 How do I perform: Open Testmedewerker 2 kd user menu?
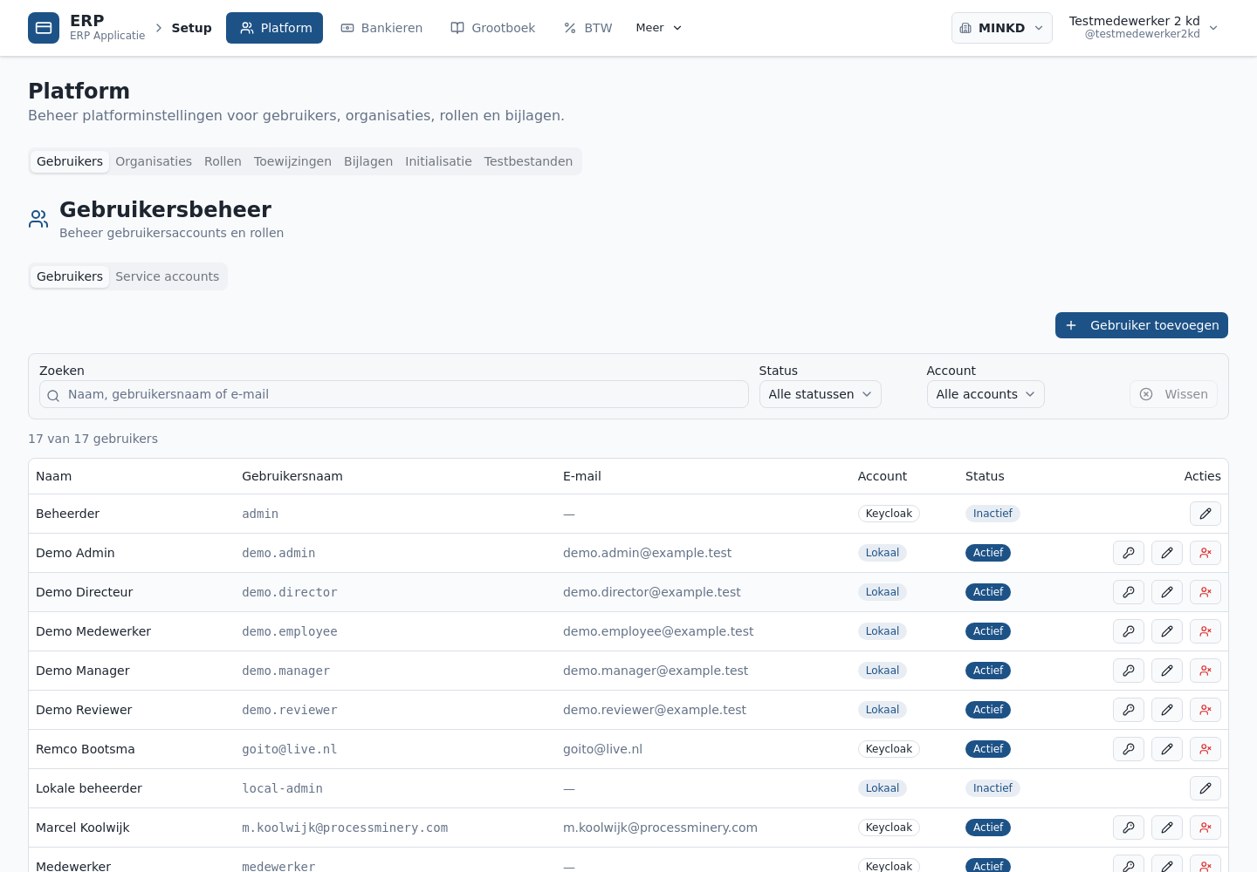(1144, 28)
